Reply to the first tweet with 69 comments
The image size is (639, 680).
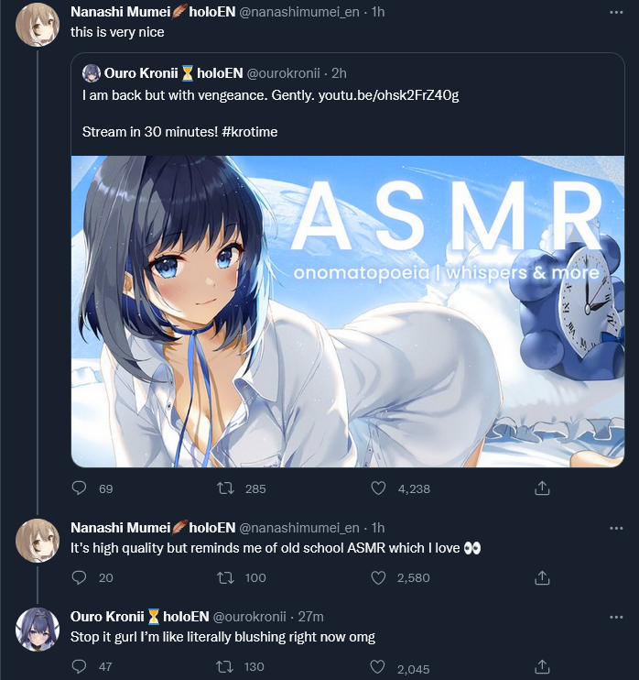[x=79, y=488]
